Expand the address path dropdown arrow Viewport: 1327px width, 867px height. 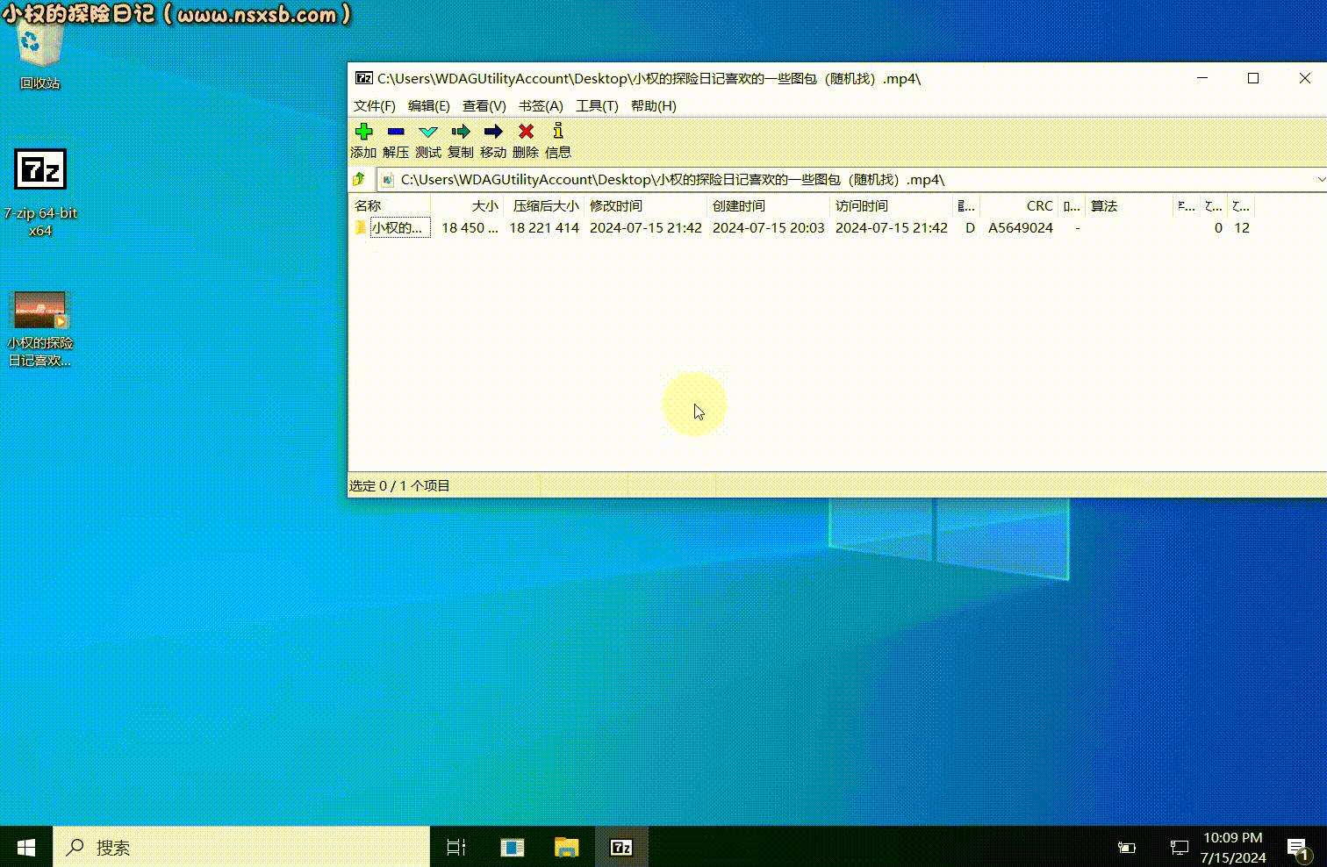[1321, 179]
